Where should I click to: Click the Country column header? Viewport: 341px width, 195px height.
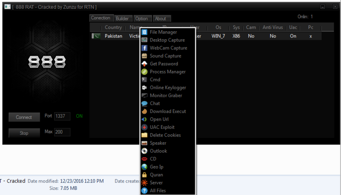pos(113,27)
